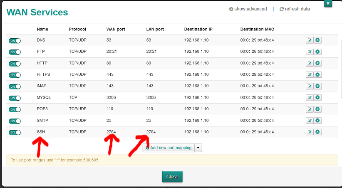
Task: Disable the SSH service toggle
Action: coord(15,132)
